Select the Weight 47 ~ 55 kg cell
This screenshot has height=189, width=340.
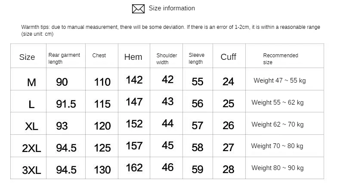280,81
